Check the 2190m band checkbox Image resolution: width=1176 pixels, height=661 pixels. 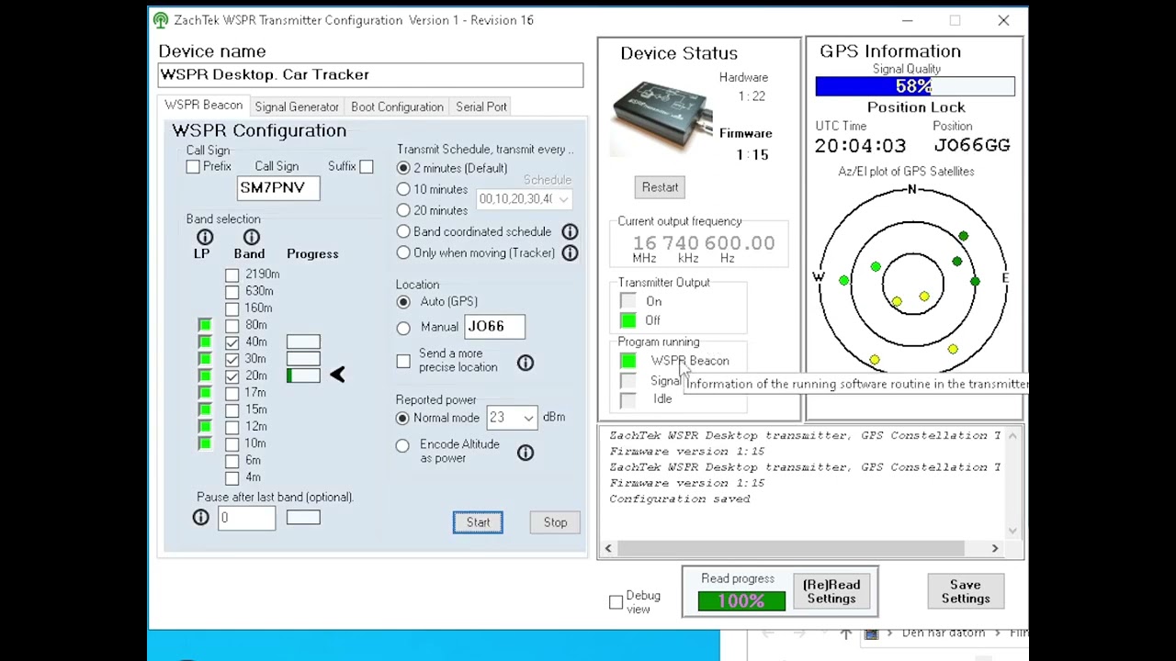tap(232, 274)
